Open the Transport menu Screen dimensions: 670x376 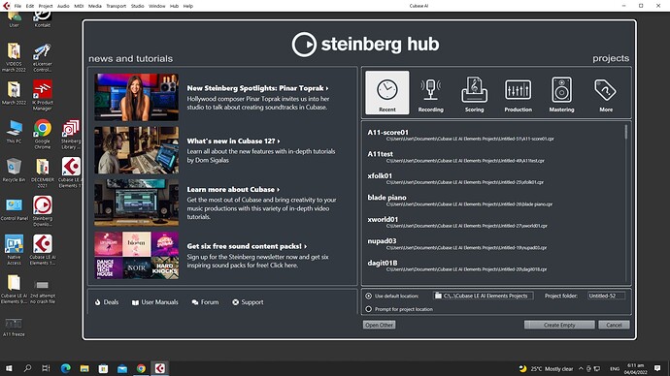coord(116,6)
